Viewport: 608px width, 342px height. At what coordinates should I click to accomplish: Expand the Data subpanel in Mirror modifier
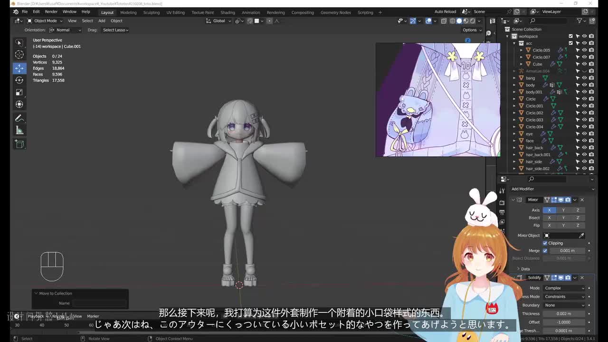(518, 269)
